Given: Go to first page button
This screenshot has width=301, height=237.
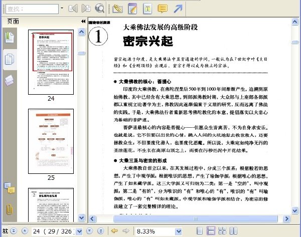Looking at the screenshot, I should coord(14,231).
